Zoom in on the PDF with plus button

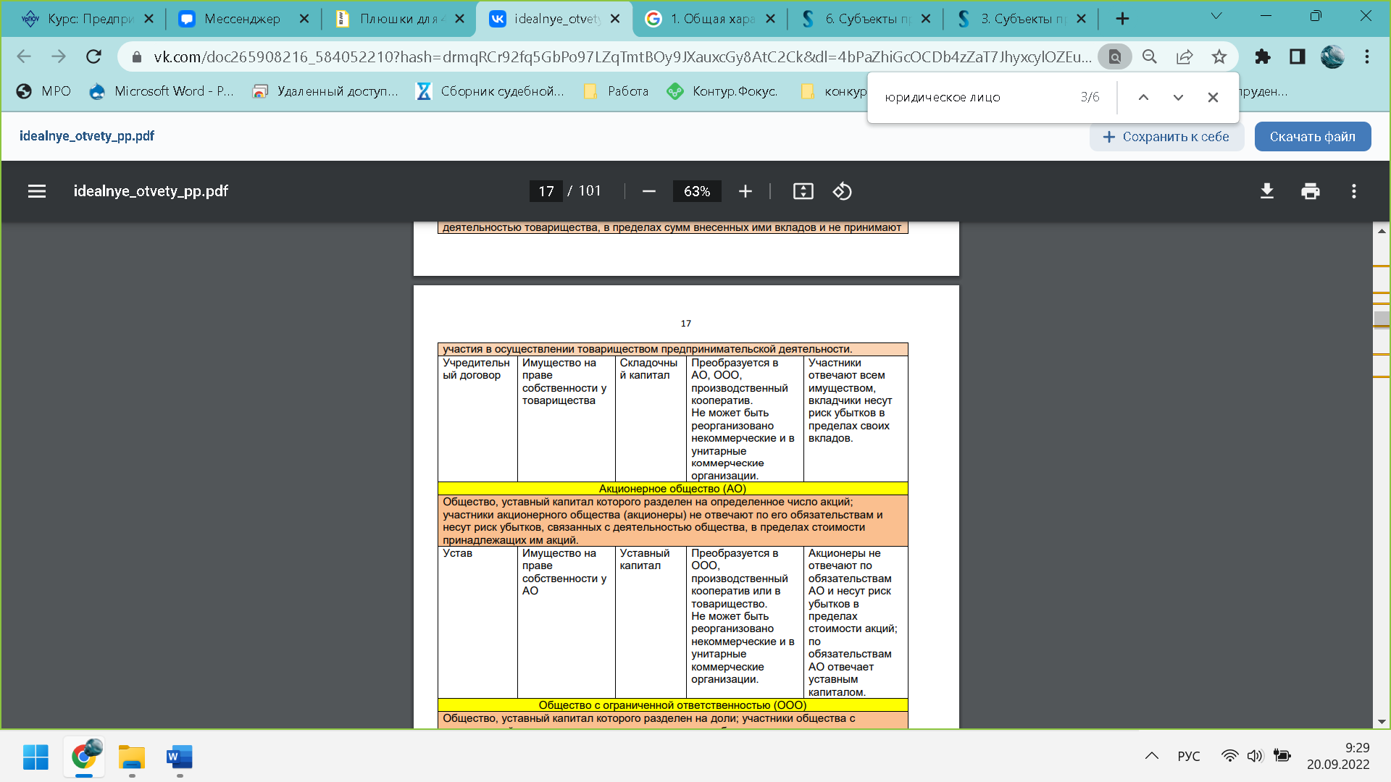tap(745, 191)
